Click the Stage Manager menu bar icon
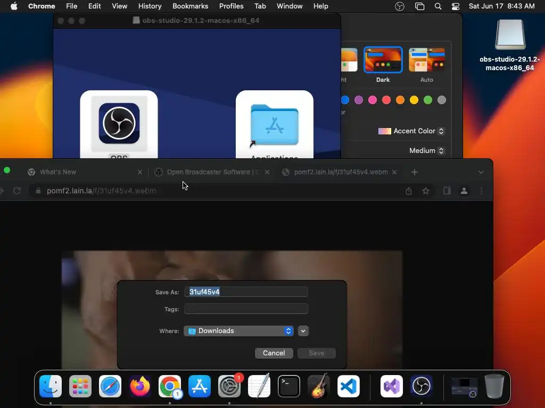545x408 pixels. click(419, 6)
